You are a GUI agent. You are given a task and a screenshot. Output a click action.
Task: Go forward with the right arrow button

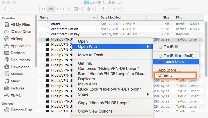tap(12, 9)
